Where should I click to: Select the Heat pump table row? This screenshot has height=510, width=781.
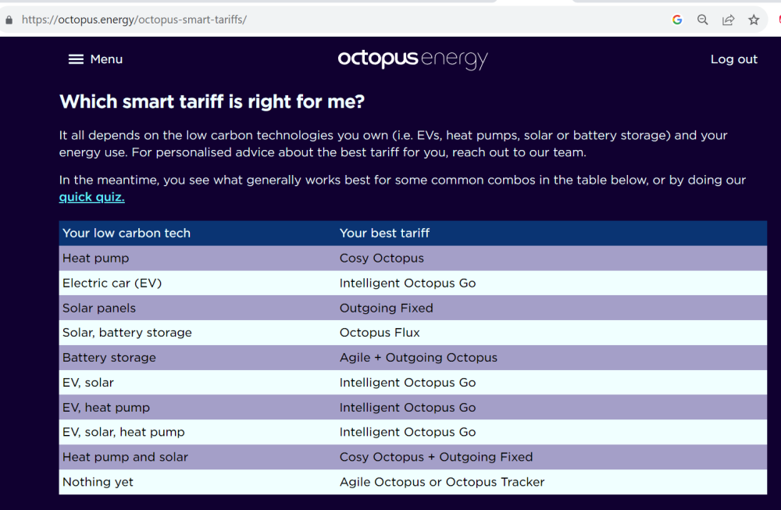(413, 258)
